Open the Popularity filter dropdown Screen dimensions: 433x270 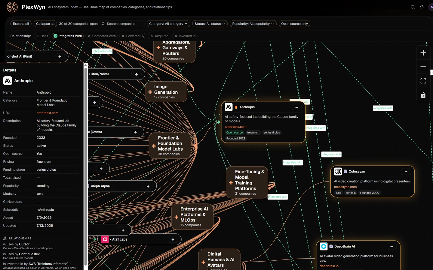pyautogui.click(x=253, y=24)
